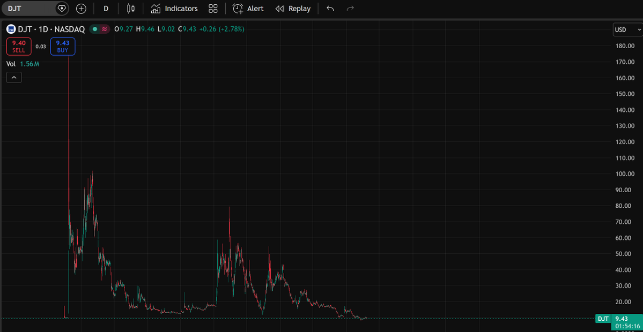Image resolution: width=643 pixels, height=332 pixels.
Task: Click the +0.26 (+2.78%) change value
Action: coord(221,29)
